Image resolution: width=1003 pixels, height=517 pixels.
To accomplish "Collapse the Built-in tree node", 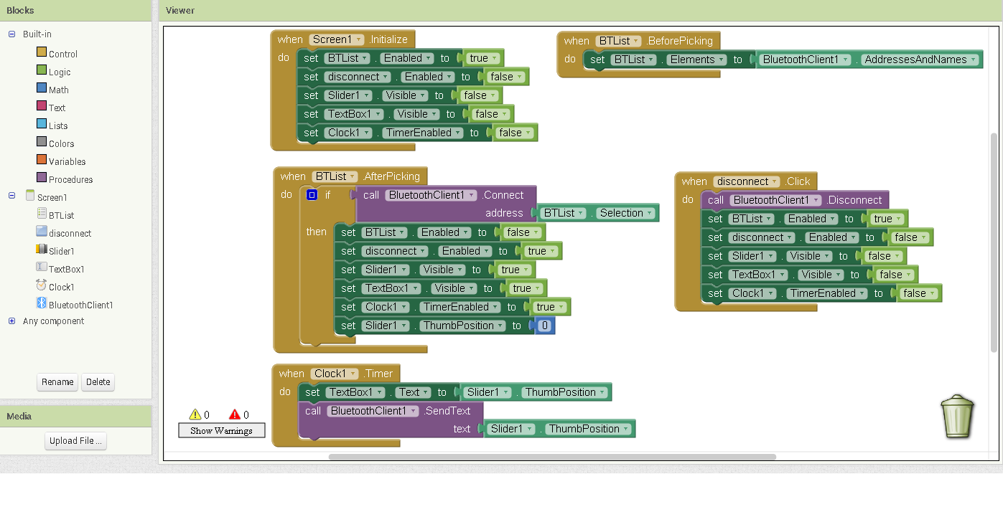I will point(11,34).
